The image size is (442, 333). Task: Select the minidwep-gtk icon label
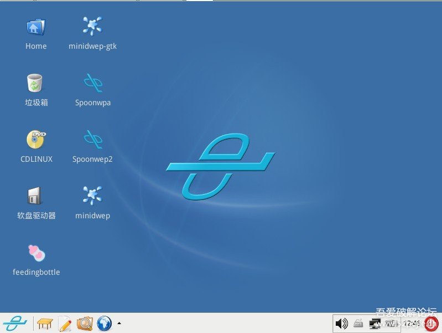(x=92, y=47)
